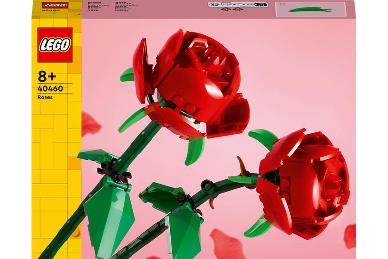
Task: Click the multilingual product names text block
Action: point(112,7)
